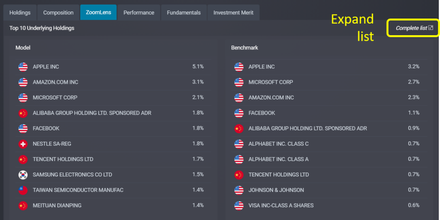
Task: Click China flag beside Benchmark ALIBABA GROUP
Action: [x=239, y=129]
